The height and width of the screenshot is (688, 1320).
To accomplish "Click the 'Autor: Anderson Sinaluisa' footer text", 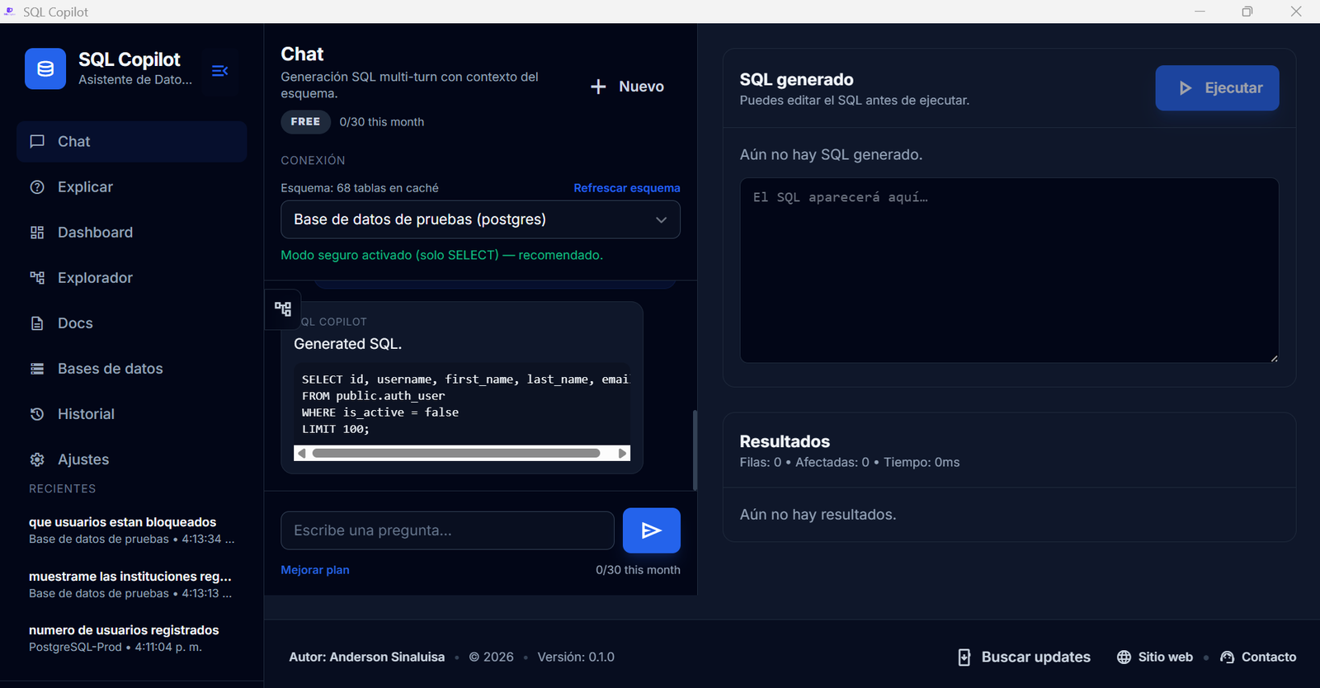I will (366, 657).
